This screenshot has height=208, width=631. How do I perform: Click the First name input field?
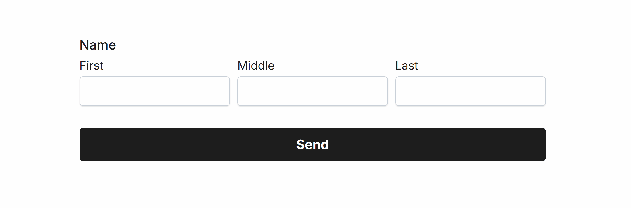(154, 91)
